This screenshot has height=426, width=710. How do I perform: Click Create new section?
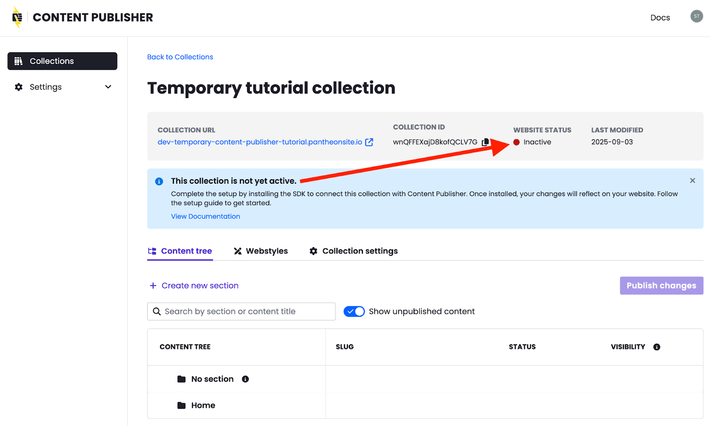coord(194,286)
